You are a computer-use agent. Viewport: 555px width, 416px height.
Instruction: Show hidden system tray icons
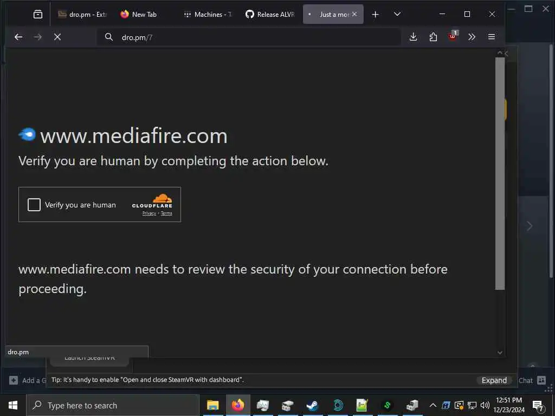pyautogui.click(x=433, y=405)
